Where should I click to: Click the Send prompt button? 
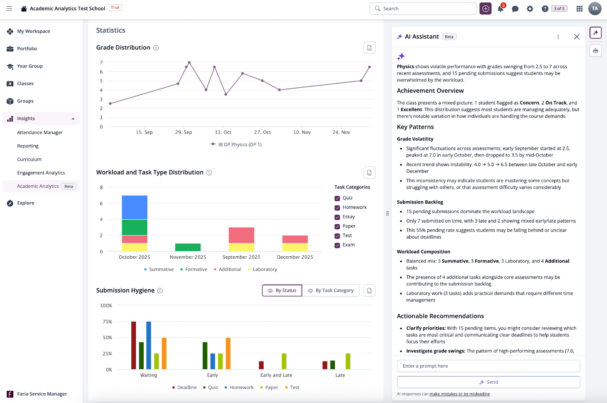pyautogui.click(x=488, y=382)
